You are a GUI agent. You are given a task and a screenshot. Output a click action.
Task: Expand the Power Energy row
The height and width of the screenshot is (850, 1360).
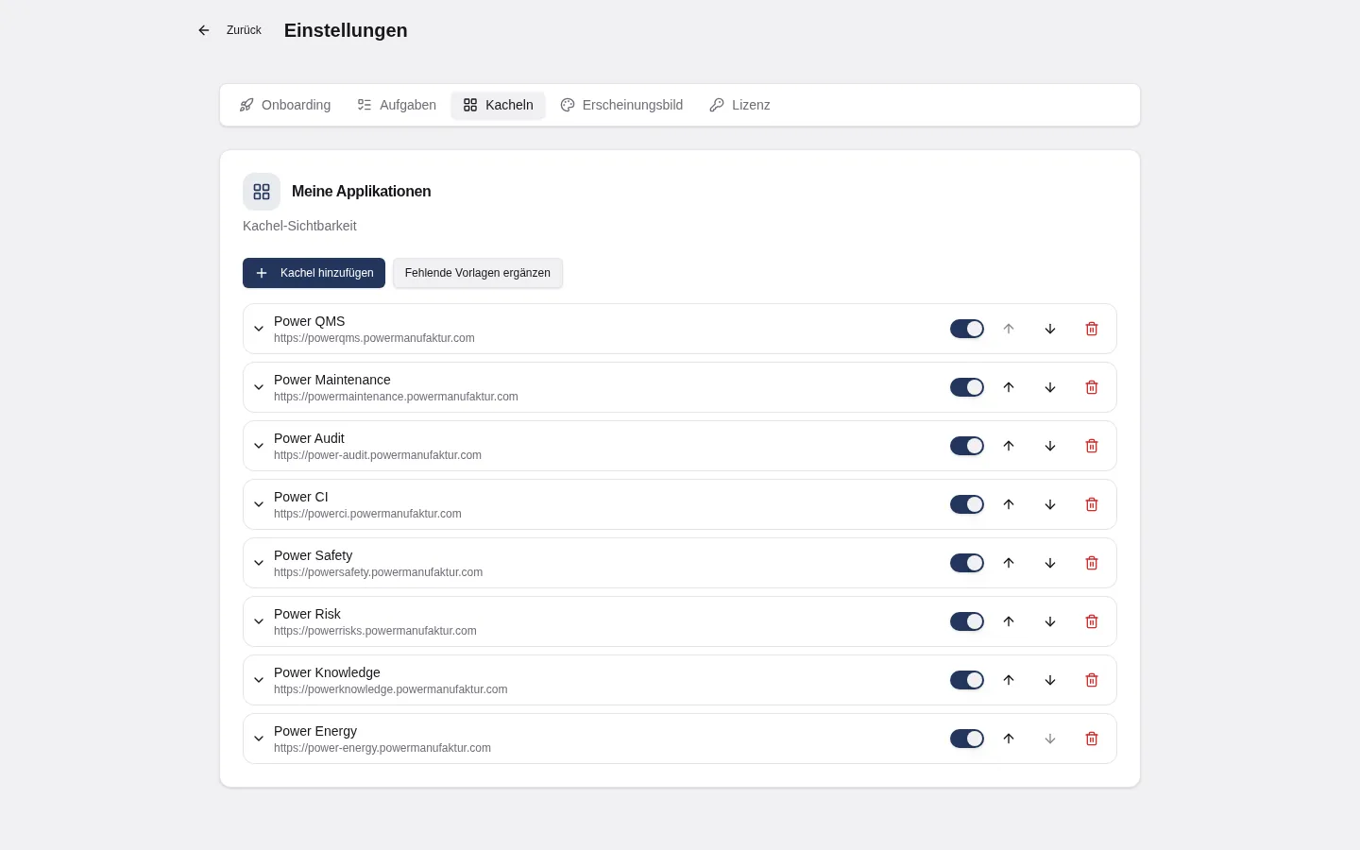coord(259,739)
